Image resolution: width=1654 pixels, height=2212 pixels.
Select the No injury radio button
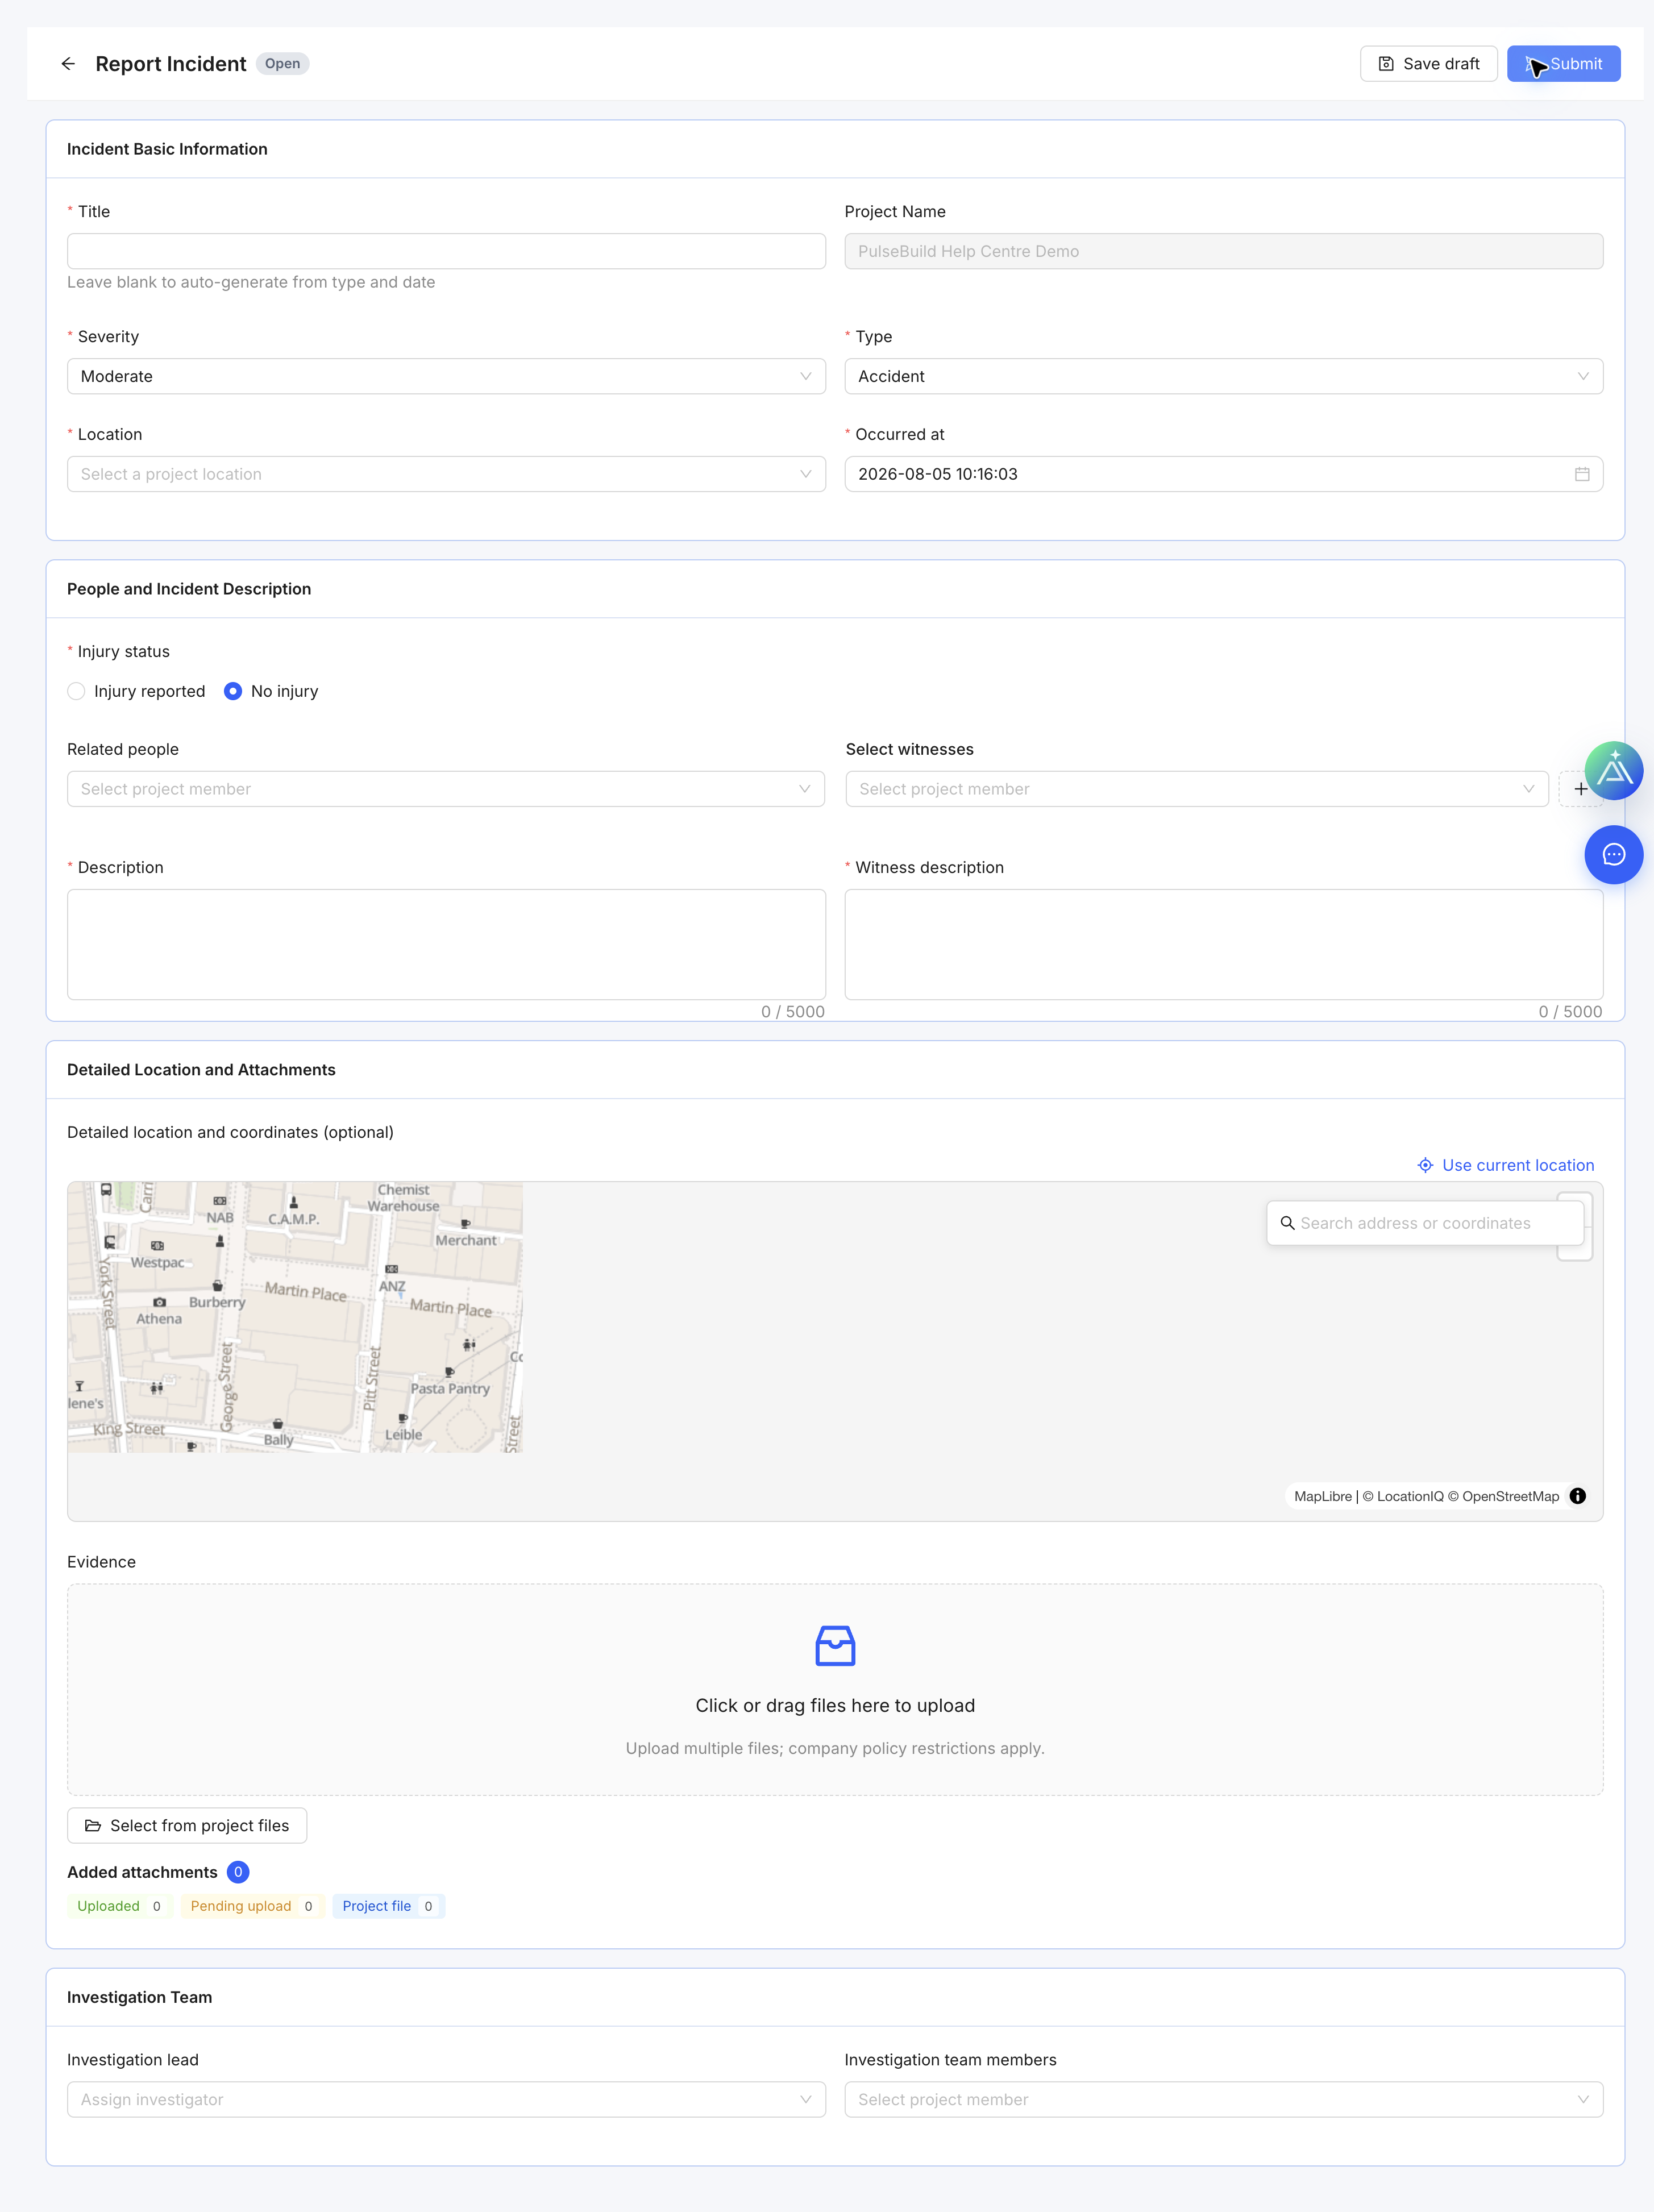click(233, 691)
